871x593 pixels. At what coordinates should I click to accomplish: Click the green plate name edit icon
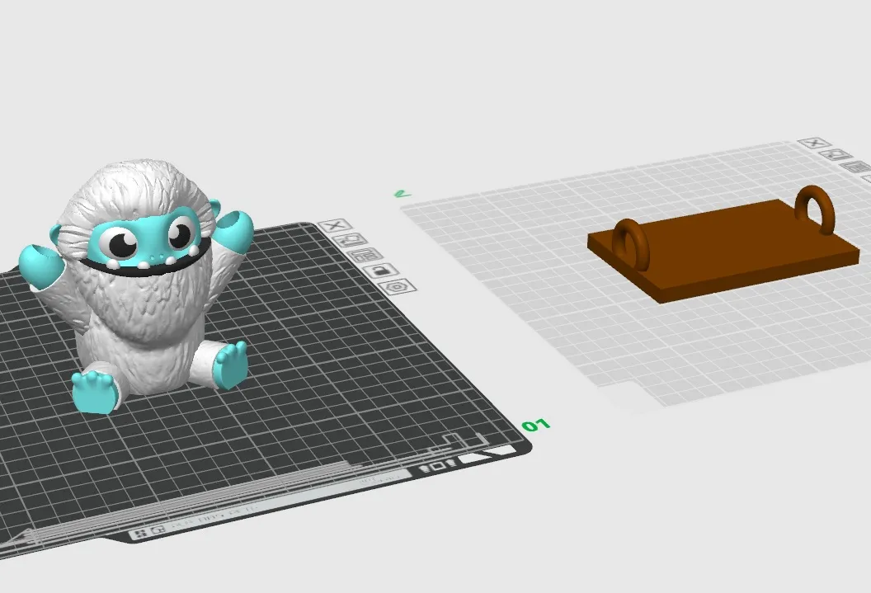point(401,194)
